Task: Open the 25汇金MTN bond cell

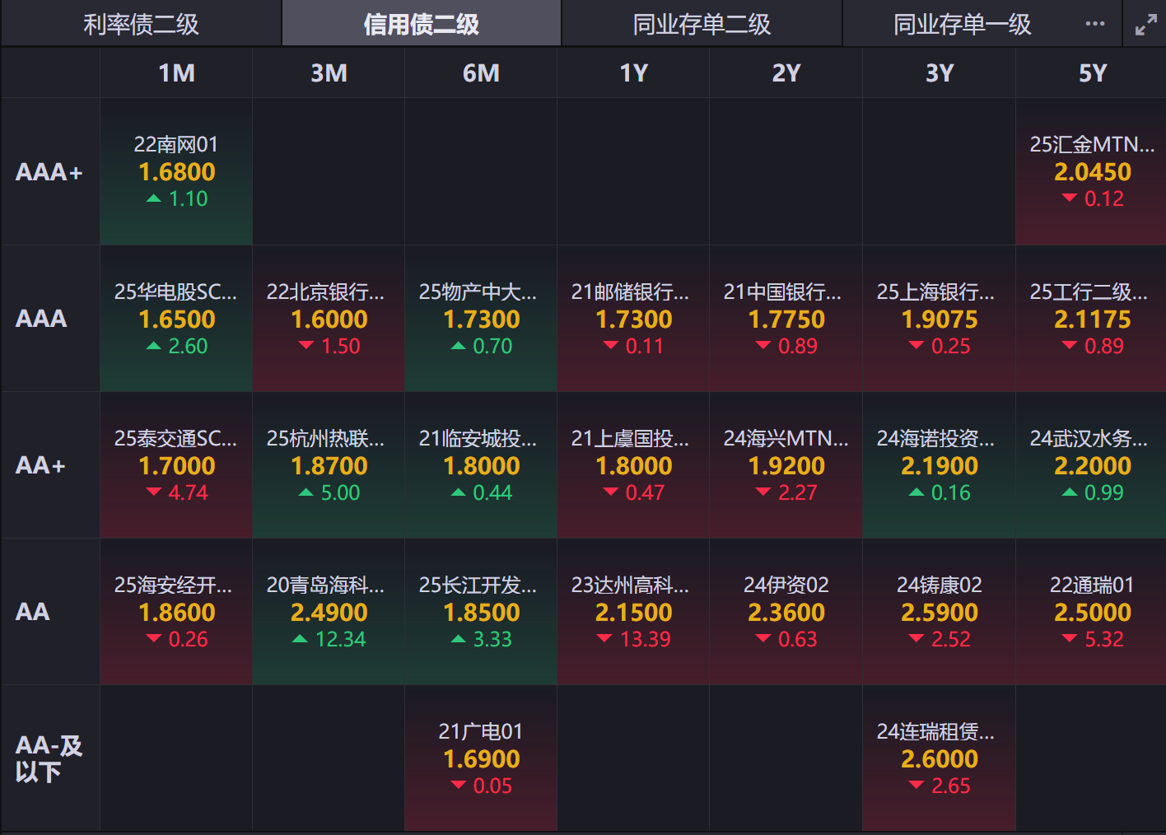Action: click(1092, 171)
